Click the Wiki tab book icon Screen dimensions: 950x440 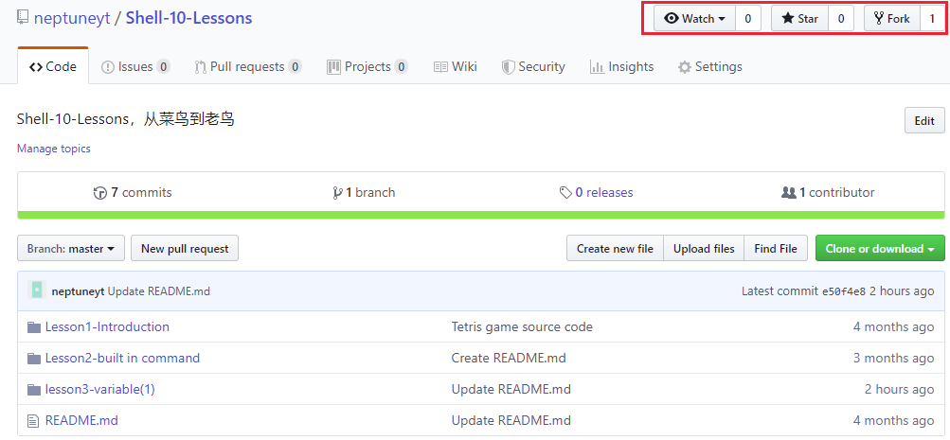440,67
